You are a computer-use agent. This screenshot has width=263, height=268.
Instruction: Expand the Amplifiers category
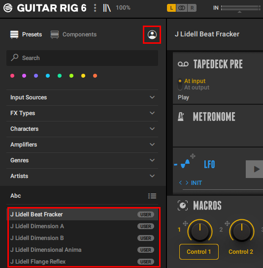82,145
